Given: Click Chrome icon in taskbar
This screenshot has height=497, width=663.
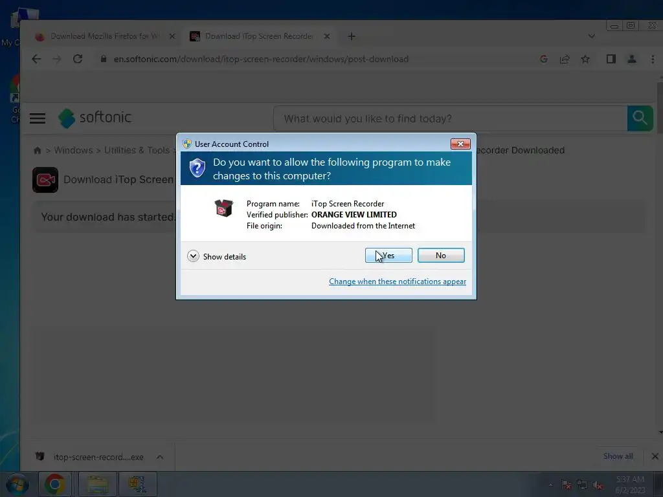Looking at the screenshot, I should pos(55,484).
